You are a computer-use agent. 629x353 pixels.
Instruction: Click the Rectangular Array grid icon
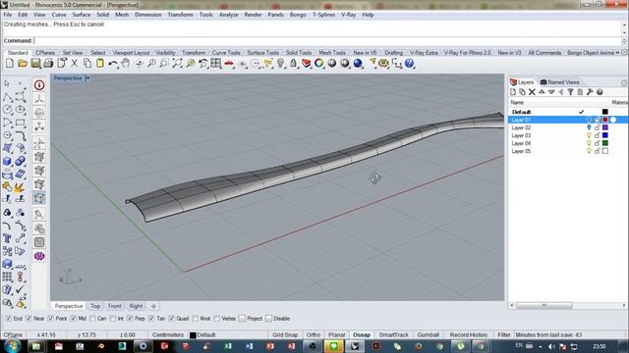[x=7, y=277]
